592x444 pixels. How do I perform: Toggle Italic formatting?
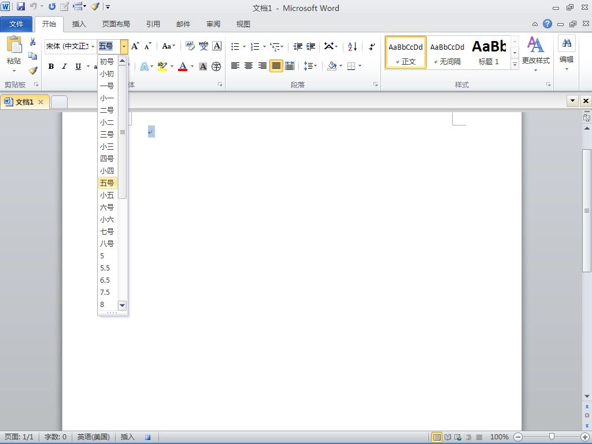[64, 66]
